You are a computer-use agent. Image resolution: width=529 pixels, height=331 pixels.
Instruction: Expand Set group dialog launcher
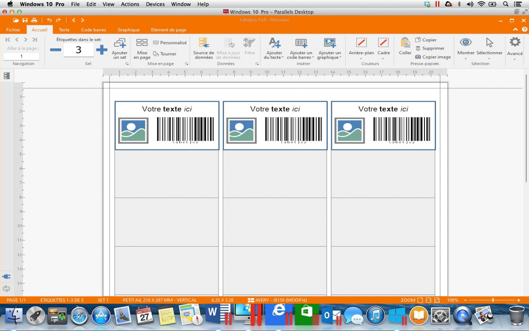click(127, 64)
